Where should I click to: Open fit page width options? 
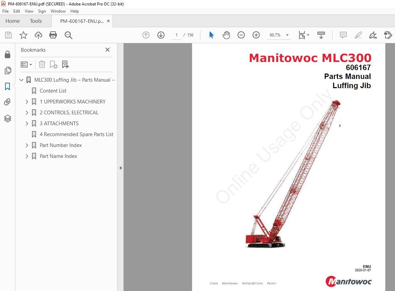[304, 35]
